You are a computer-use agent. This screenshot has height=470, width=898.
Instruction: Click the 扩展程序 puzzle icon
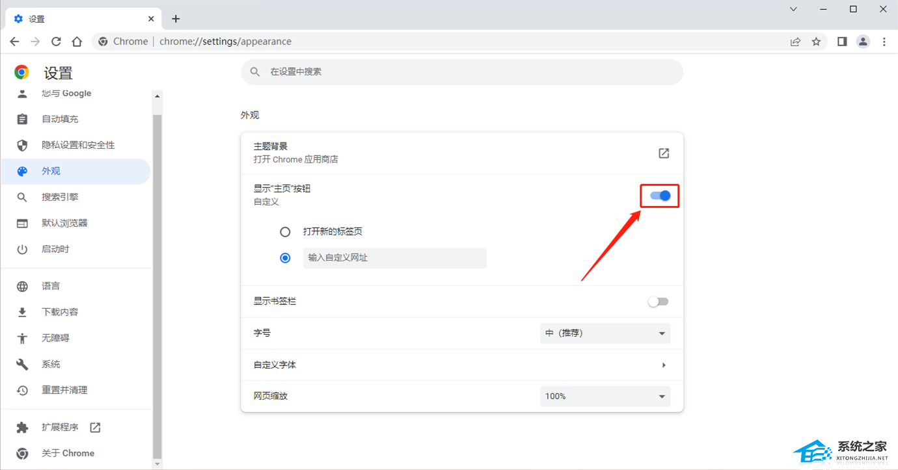point(22,427)
